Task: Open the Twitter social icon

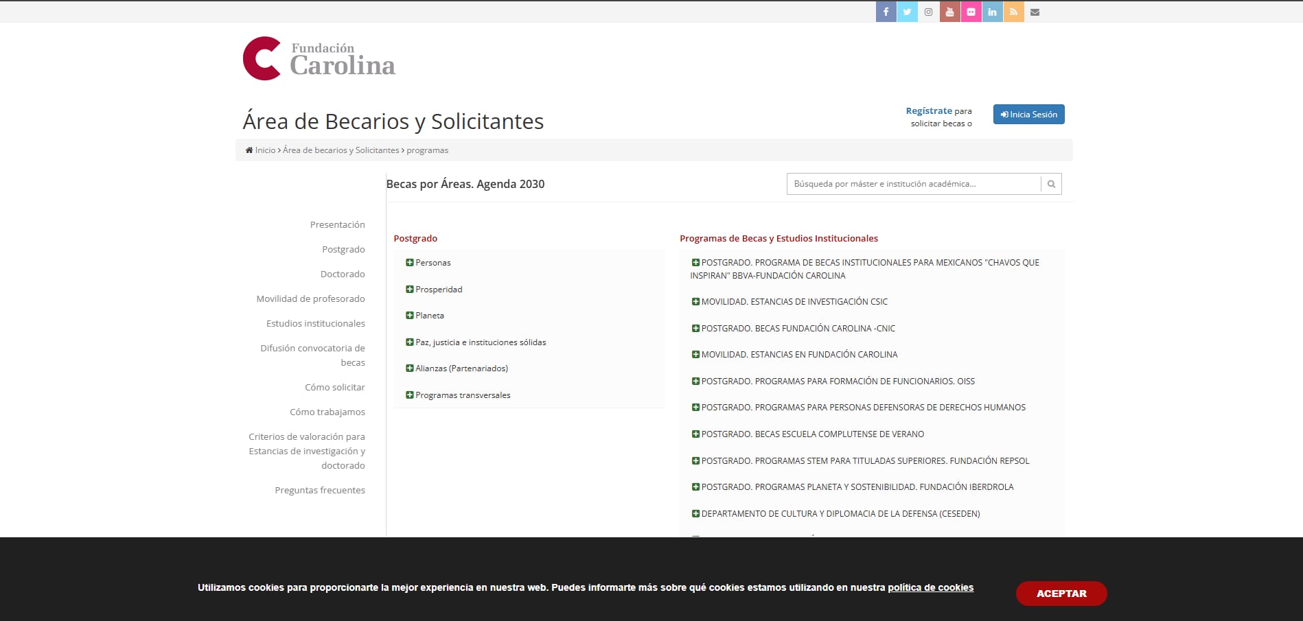Action: tap(907, 12)
